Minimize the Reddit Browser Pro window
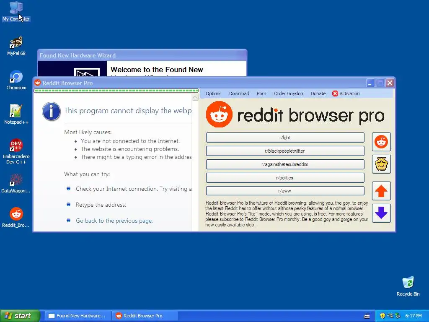Screen dimensions: 429x322 pyautogui.click(x=370, y=83)
